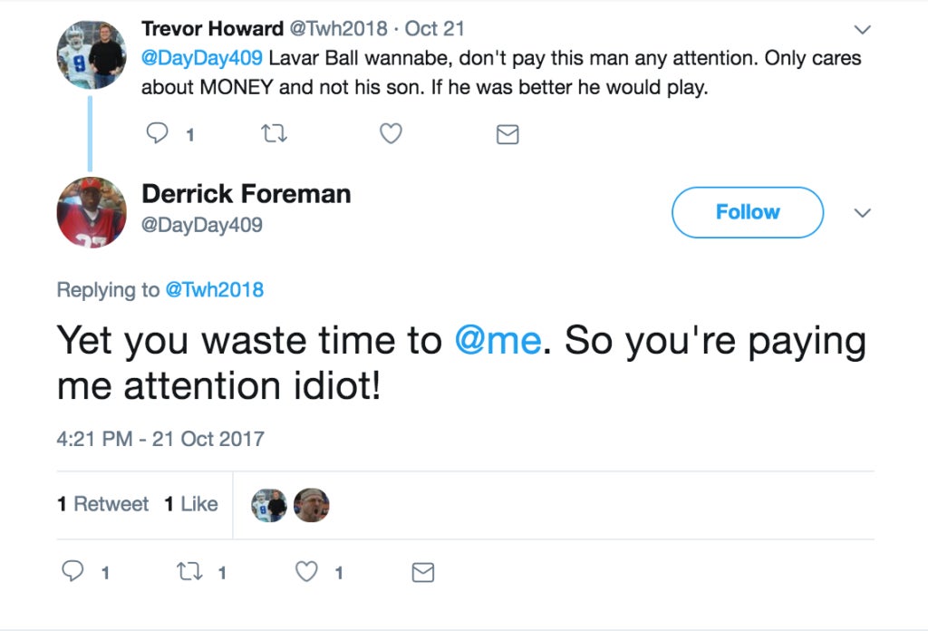Like Derrick Foreman's tweet with heart icon
The width and height of the screenshot is (928, 631).
pos(306,572)
